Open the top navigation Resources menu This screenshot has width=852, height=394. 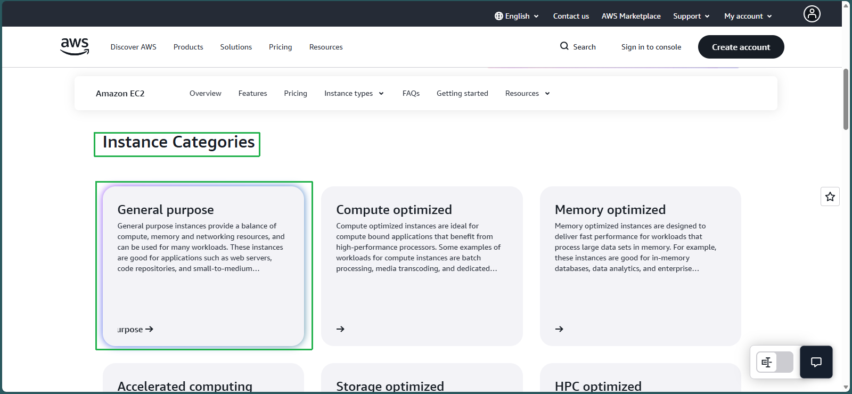pyautogui.click(x=326, y=47)
